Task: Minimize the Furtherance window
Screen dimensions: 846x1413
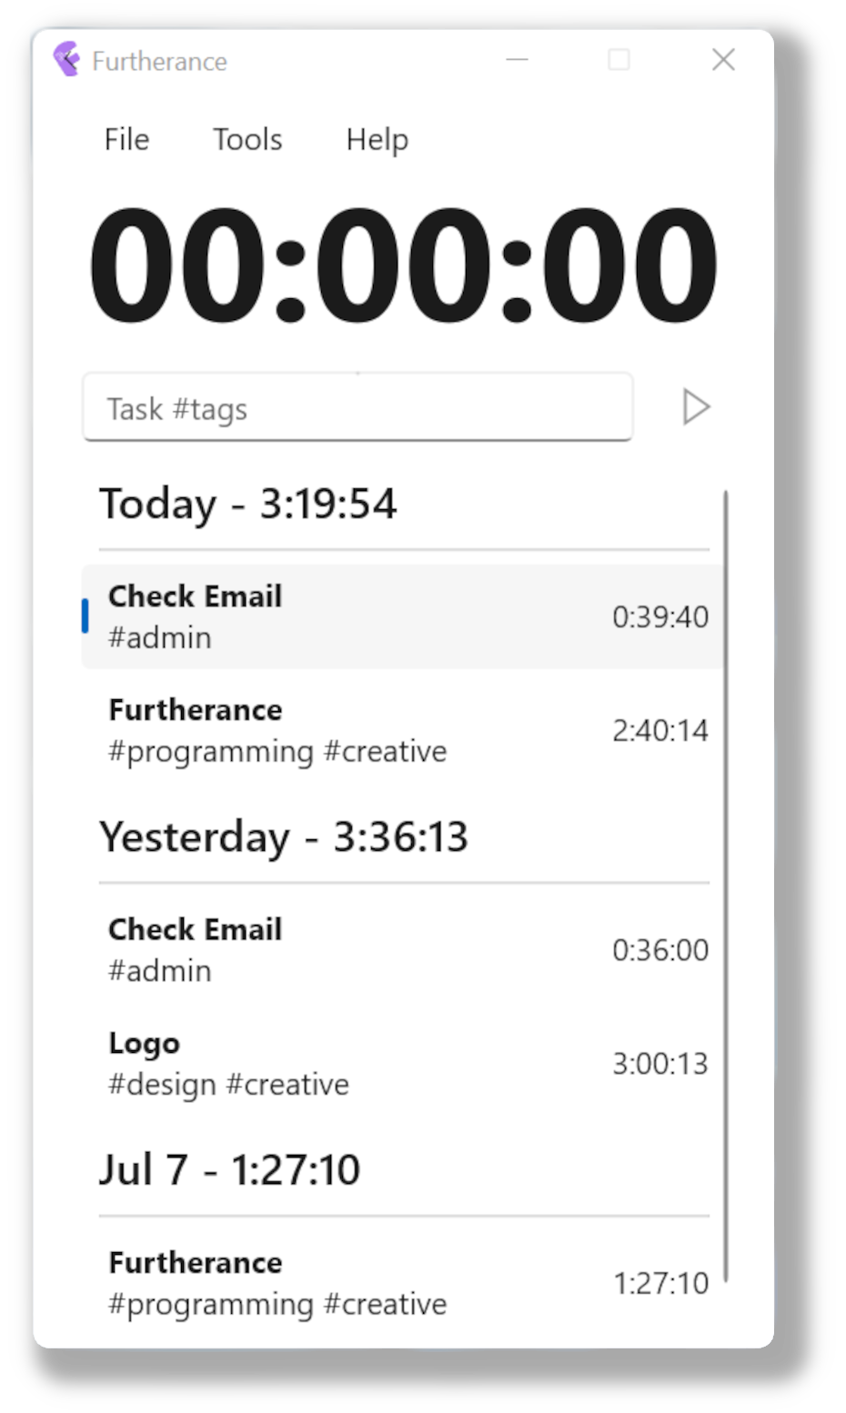Action: (518, 60)
